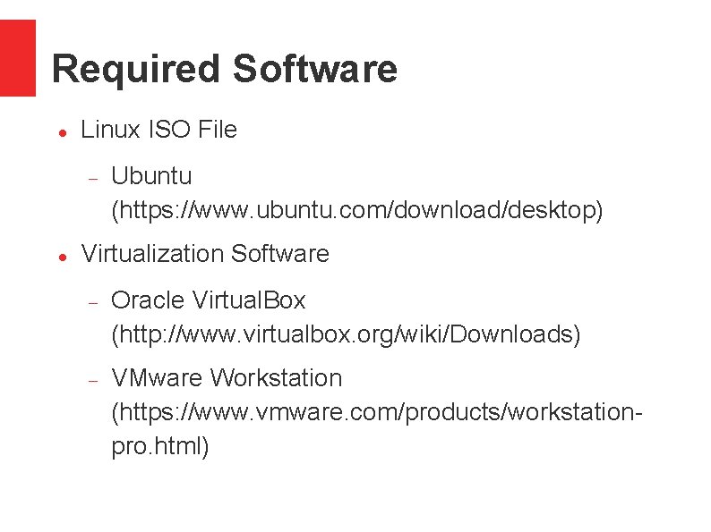This screenshot has height=532, width=711.
Task: Click the dash marker before Ubuntu
Action: click(93, 179)
